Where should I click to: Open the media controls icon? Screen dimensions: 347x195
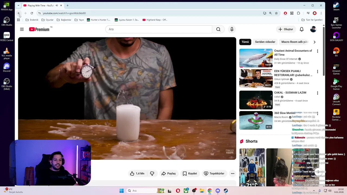click(x=308, y=13)
